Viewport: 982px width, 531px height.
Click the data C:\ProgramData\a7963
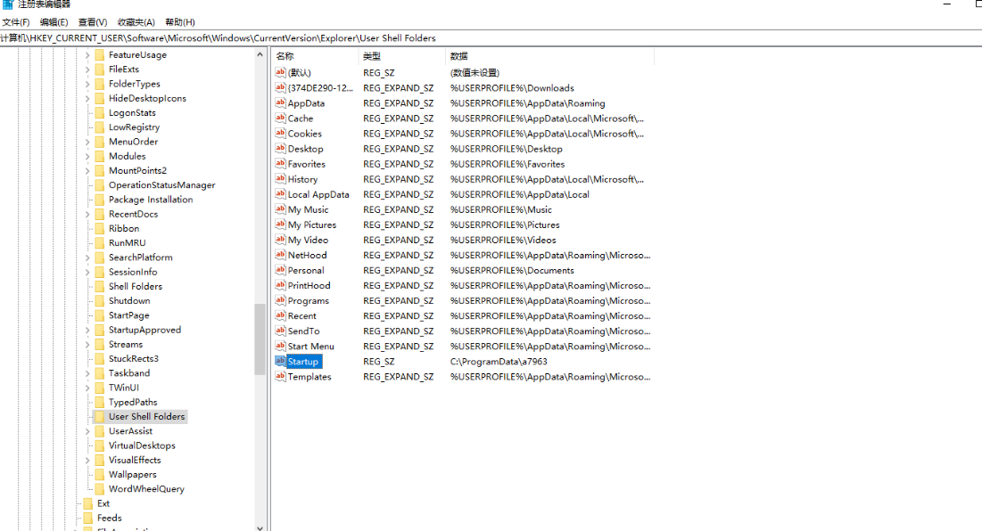click(499, 362)
